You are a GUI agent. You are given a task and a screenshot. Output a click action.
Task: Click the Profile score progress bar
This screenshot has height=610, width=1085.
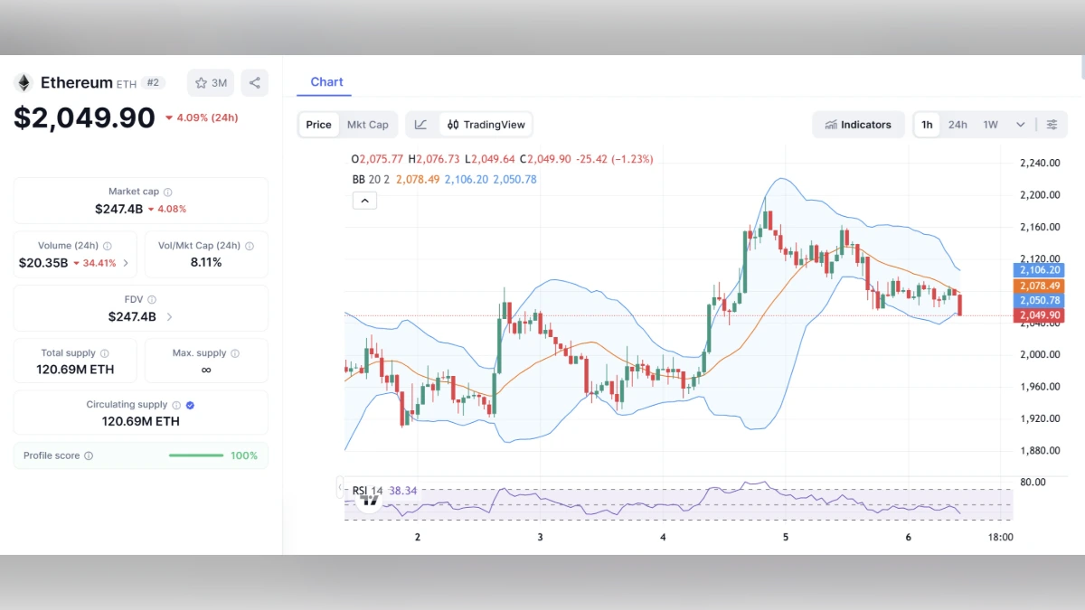[195, 455]
